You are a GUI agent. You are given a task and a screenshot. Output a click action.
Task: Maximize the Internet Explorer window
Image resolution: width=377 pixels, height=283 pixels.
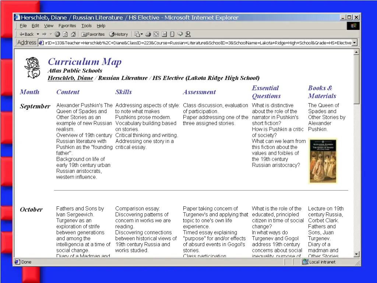[x=349, y=17]
